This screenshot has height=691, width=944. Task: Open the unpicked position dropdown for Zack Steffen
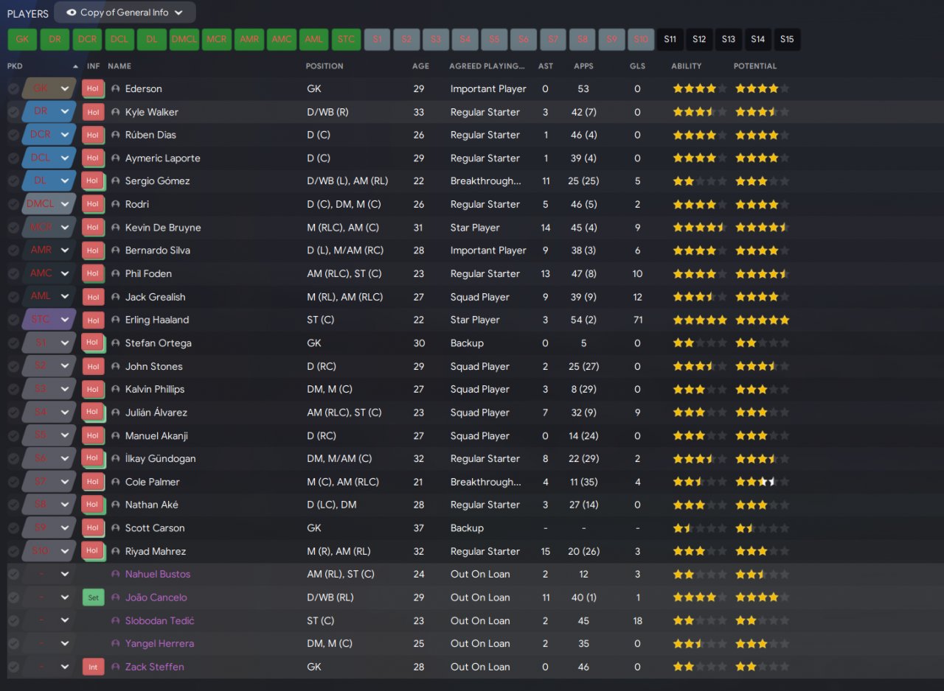coord(49,667)
